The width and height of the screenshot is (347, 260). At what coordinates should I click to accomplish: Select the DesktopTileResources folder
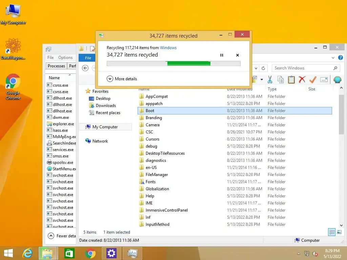coord(165,153)
